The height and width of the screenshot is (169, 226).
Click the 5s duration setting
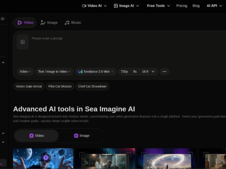pyautogui.click(x=135, y=72)
